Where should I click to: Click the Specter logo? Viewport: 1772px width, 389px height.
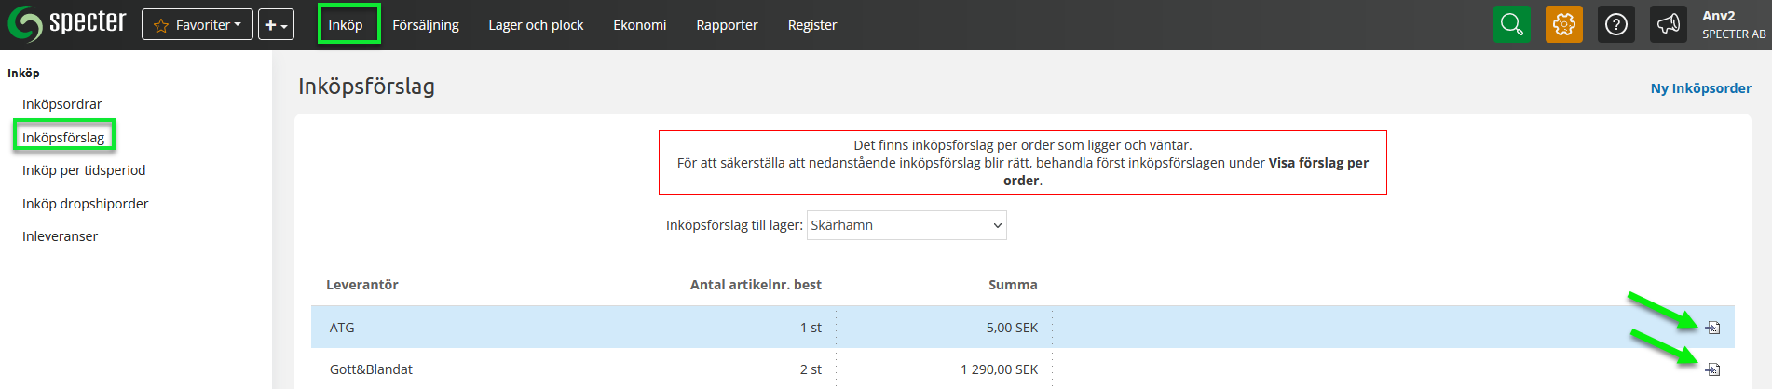click(67, 23)
